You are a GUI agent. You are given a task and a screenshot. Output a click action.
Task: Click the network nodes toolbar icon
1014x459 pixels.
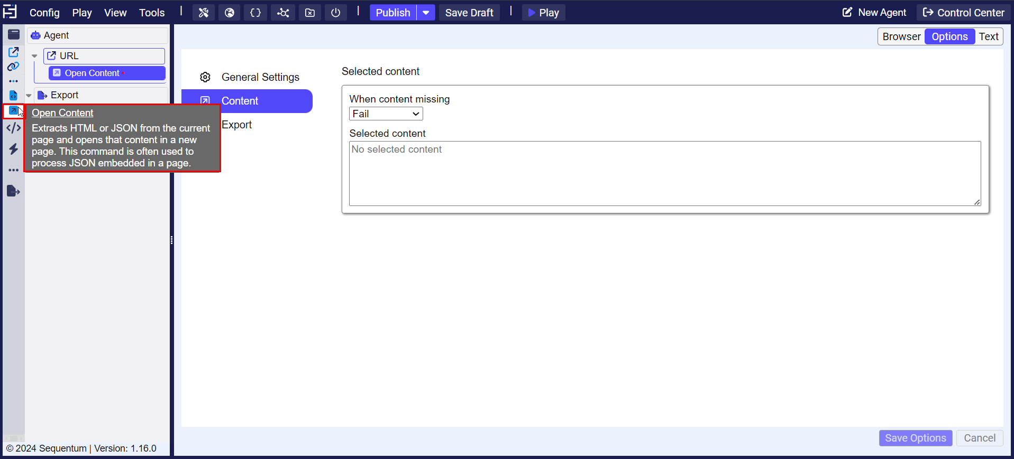pos(283,13)
